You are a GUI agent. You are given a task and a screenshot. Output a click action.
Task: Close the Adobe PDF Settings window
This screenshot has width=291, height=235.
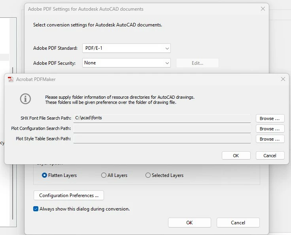[x=263, y=9]
